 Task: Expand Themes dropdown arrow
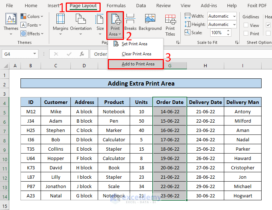[x=11, y=34]
